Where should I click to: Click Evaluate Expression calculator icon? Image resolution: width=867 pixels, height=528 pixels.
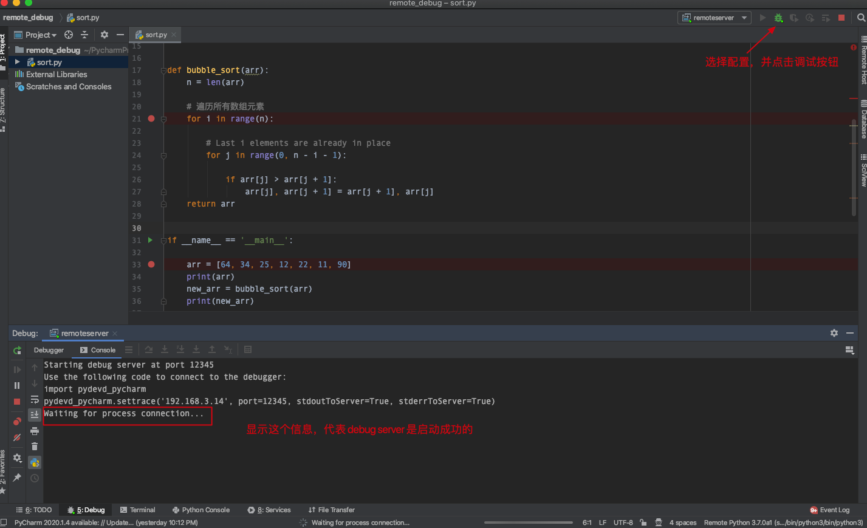[x=248, y=349]
